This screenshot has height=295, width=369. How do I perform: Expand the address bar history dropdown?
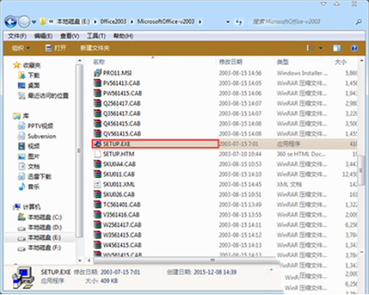tap(228, 22)
